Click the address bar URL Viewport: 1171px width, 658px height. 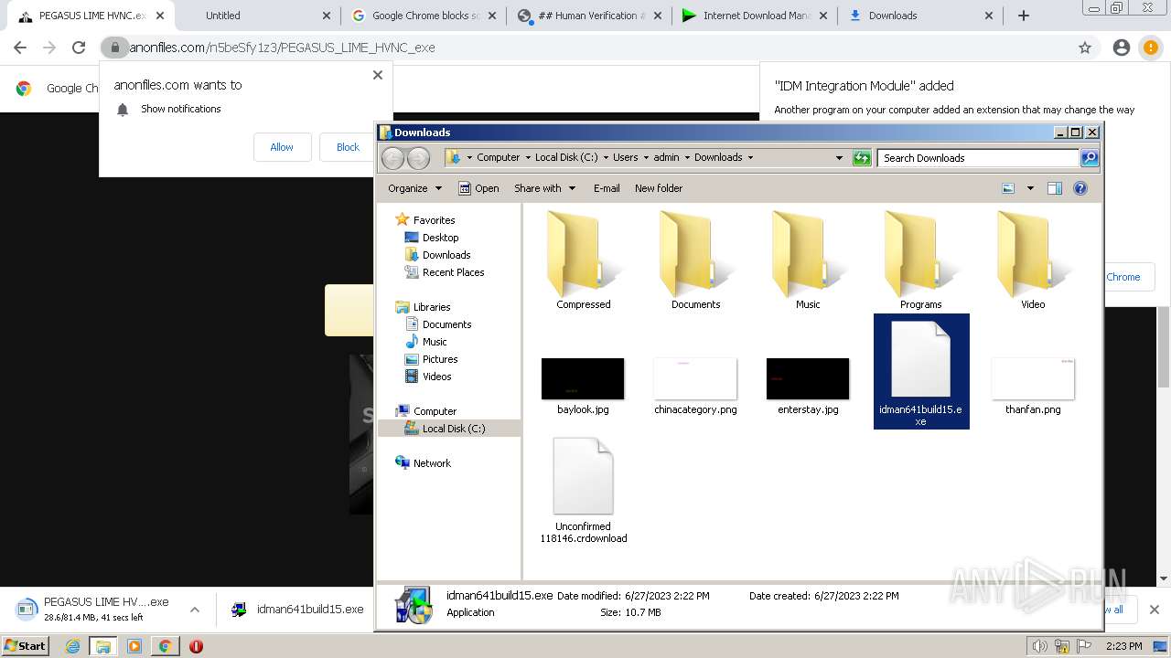(282, 48)
